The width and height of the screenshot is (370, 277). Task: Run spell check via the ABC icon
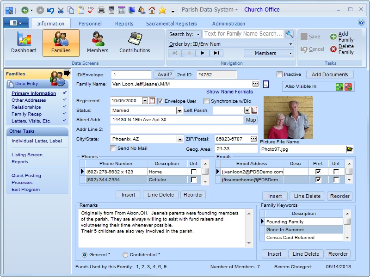tap(91, 9)
